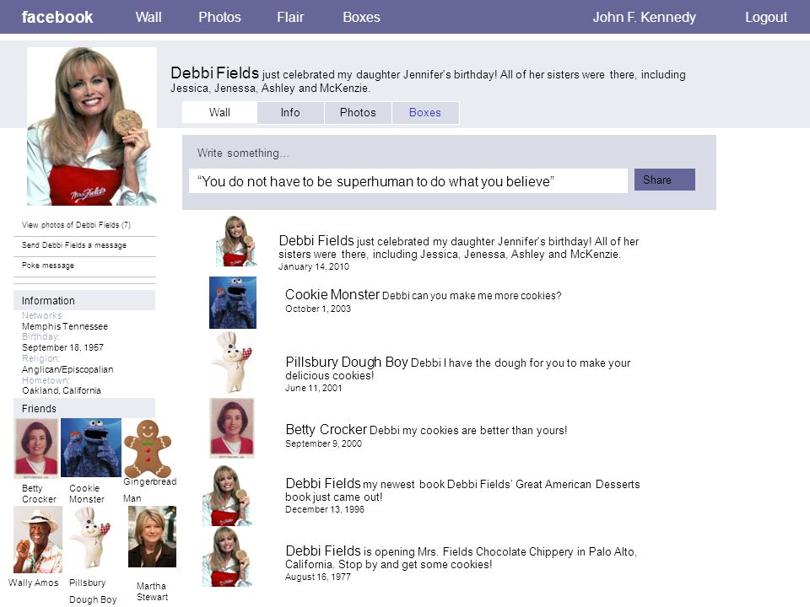
Task: Click Debbi Fields name in January 14, 2010 post
Action: 316,240
